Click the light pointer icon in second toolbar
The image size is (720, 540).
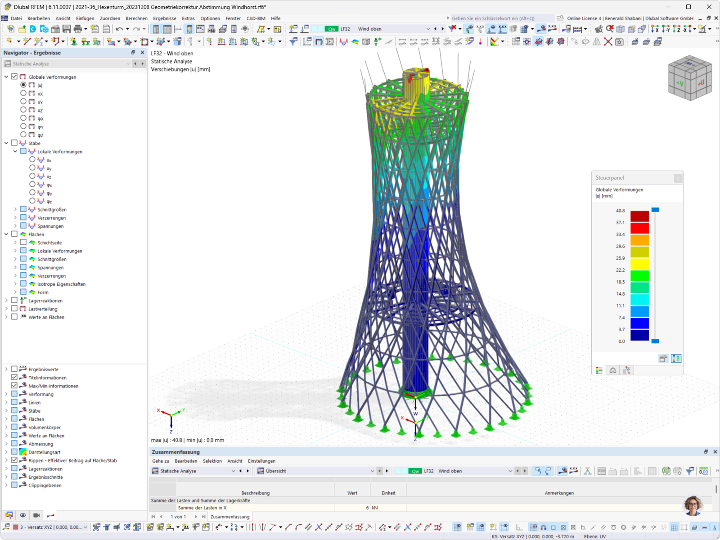point(481,42)
